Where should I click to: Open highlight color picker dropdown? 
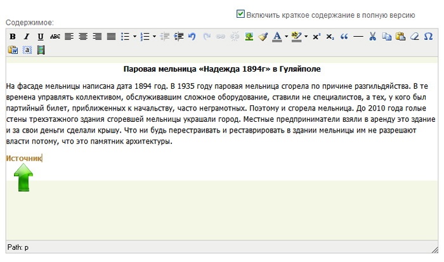coord(306,37)
